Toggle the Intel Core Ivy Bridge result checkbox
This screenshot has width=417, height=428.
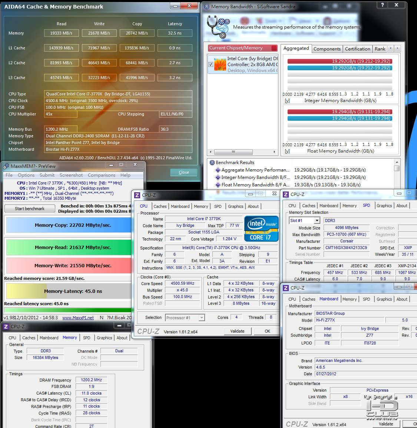pos(211,65)
